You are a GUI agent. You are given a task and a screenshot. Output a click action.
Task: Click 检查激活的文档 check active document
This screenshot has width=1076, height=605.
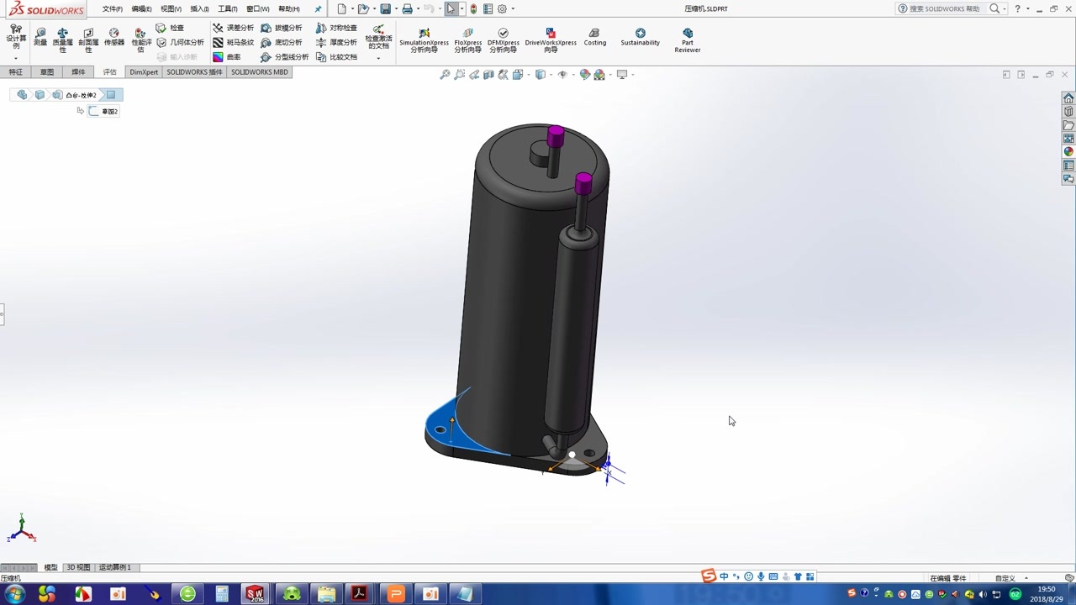[x=378, y=37]
